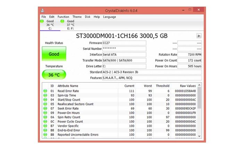Click the status icon for Vendor Specific
Viewport: 243px width, 148px height.
point(45,126)
